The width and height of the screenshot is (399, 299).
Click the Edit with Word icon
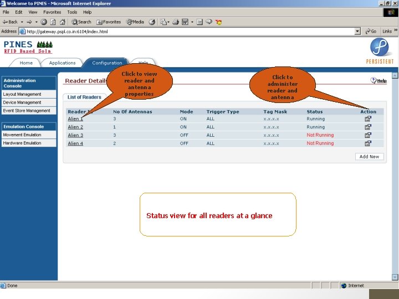tap(185, 22)
